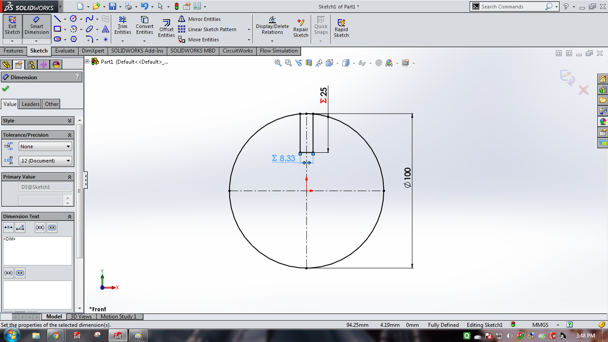Image resolution: width=608 pixels, height=342 pixels.
Task: Open the Dimension panel help button
Action: pos(77,77)
